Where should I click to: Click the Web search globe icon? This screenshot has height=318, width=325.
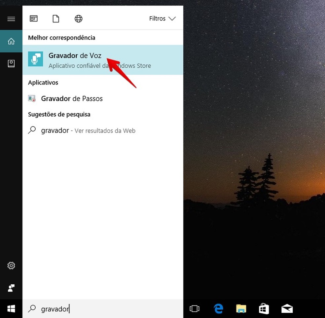coord(78,18)
